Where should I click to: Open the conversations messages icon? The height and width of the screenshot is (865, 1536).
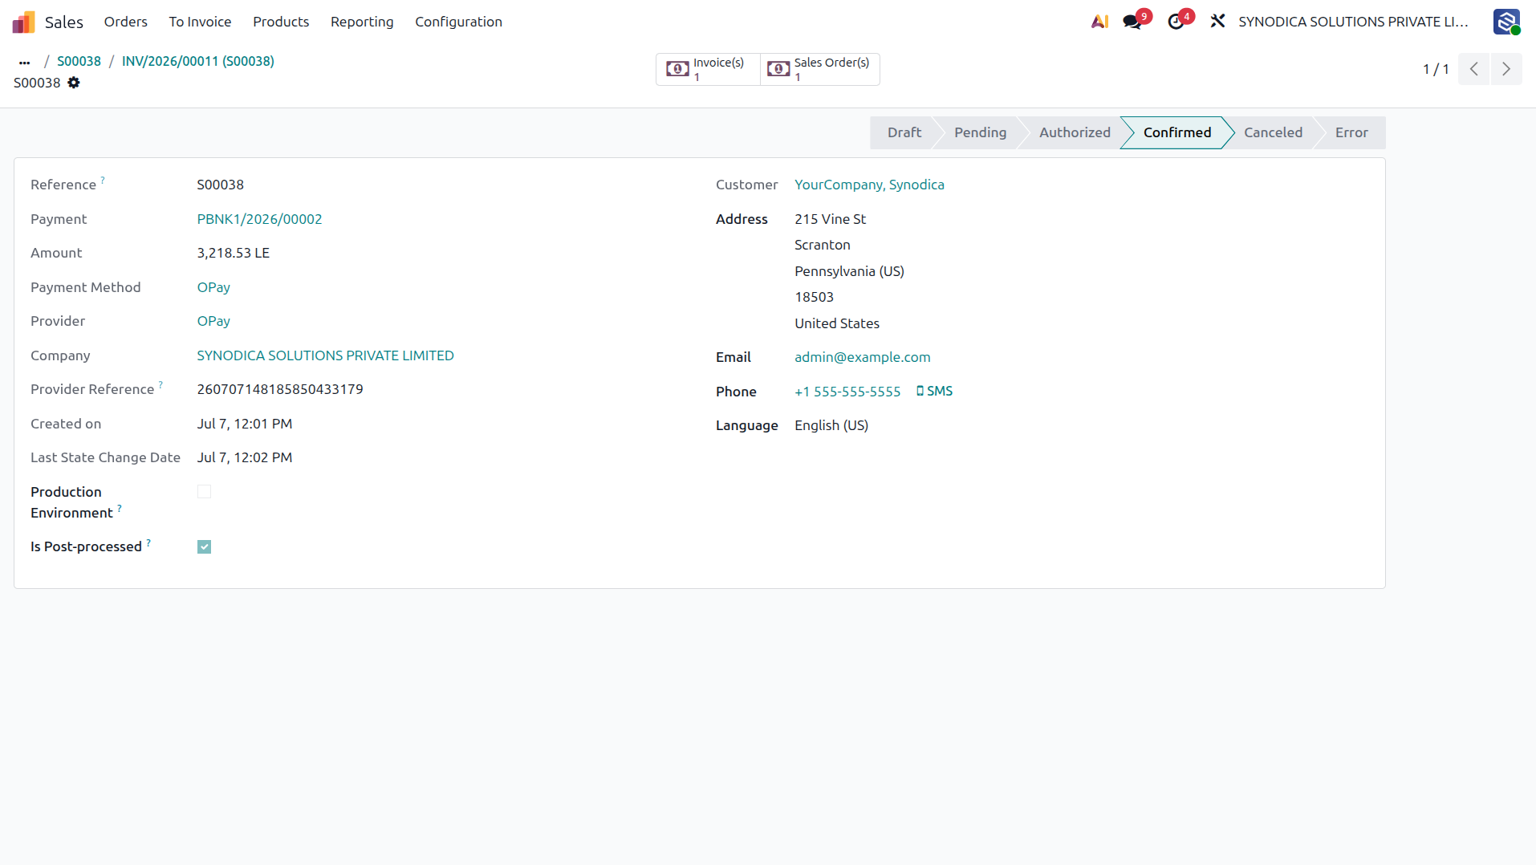point(1132,22)
